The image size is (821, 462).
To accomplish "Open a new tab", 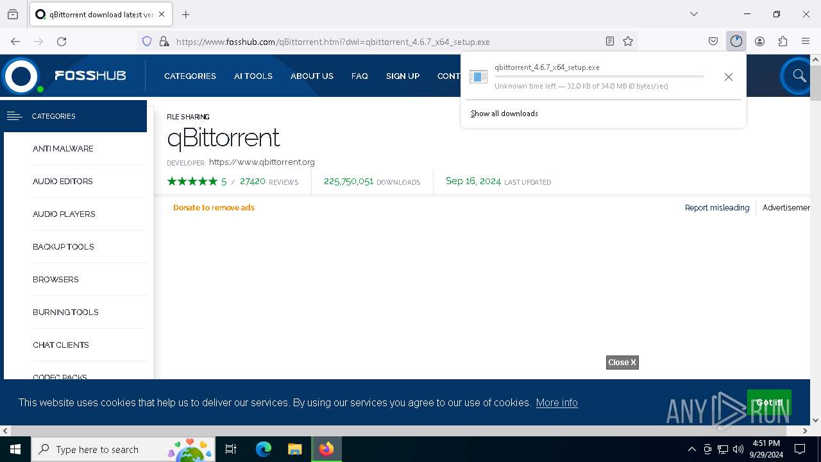I will (186, 14).
